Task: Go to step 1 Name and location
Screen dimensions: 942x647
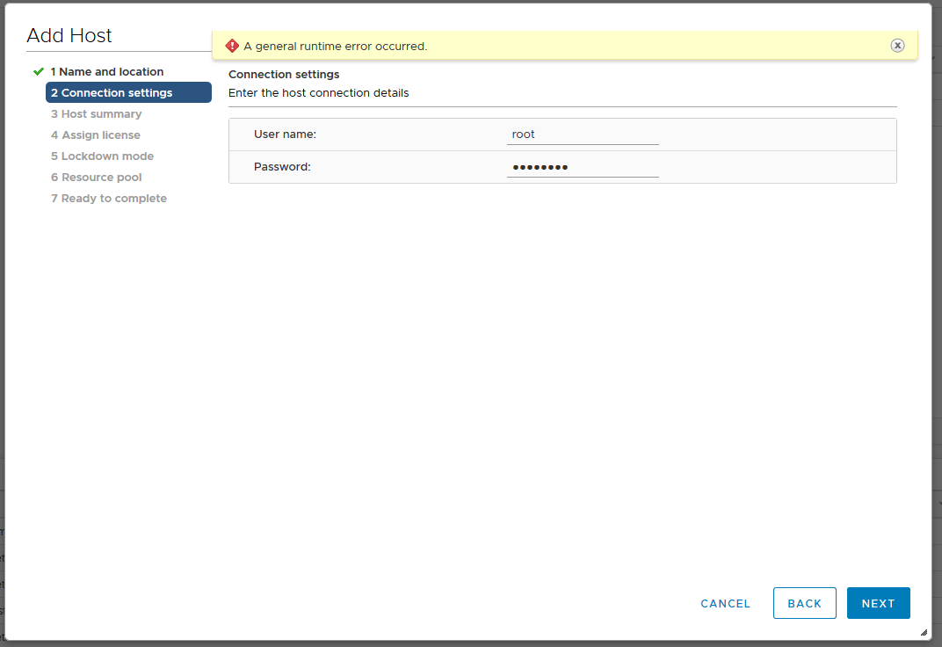Action: 106,72
